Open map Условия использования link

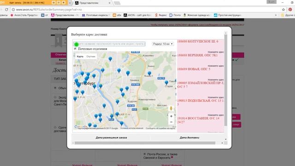[x=132, y=128]
